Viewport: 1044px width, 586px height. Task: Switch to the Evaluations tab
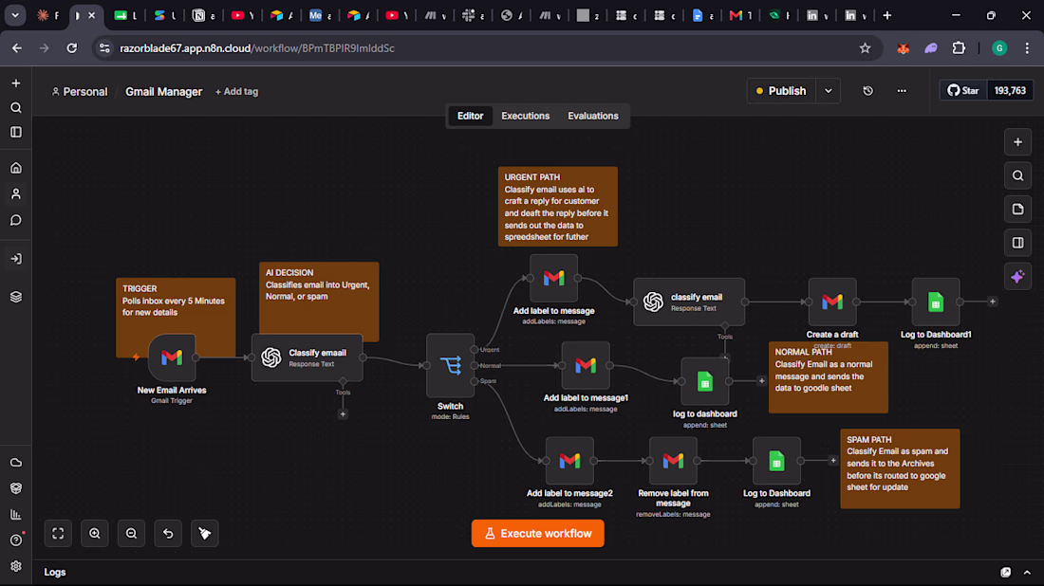(x=592, y=116)
